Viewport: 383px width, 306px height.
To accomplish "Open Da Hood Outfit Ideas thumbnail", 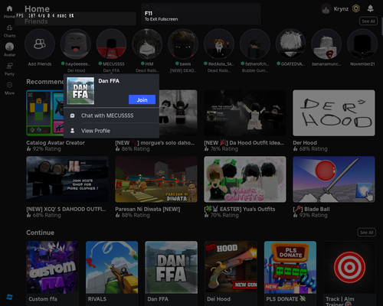I will pos(245,112).
